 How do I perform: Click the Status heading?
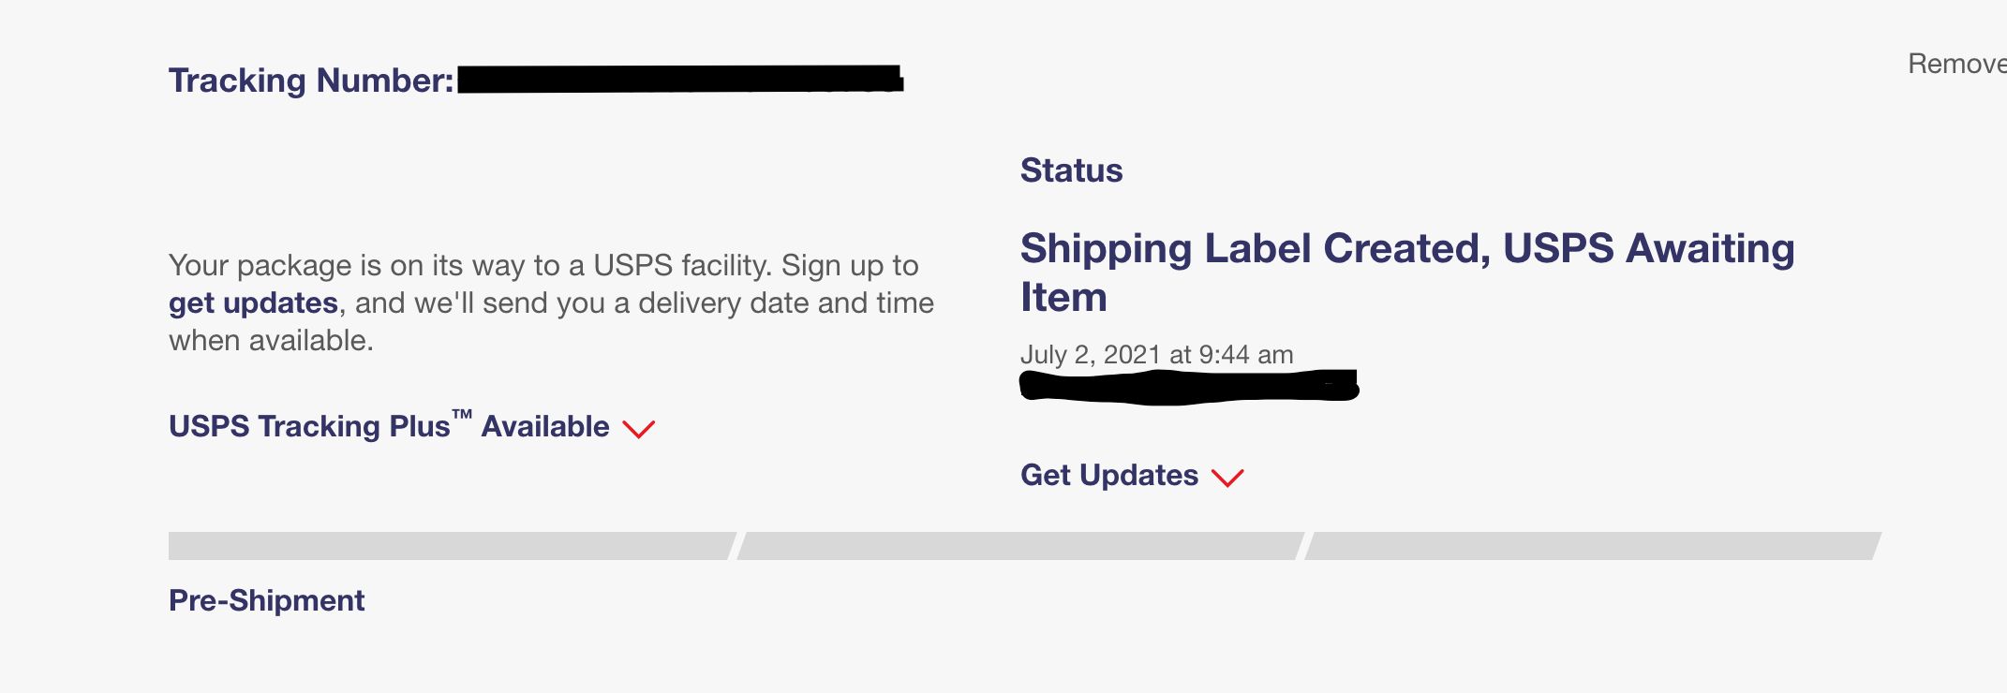coord(1071,170)
